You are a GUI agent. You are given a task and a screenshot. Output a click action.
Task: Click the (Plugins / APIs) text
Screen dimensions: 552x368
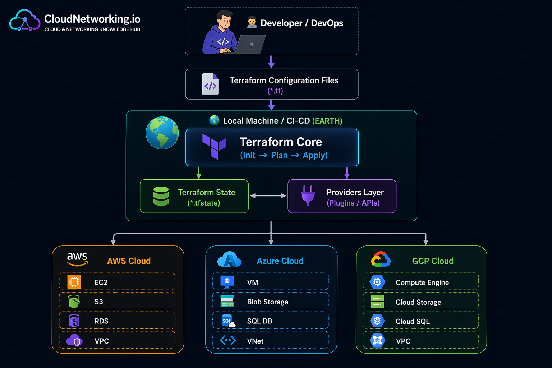coord(353,203)
